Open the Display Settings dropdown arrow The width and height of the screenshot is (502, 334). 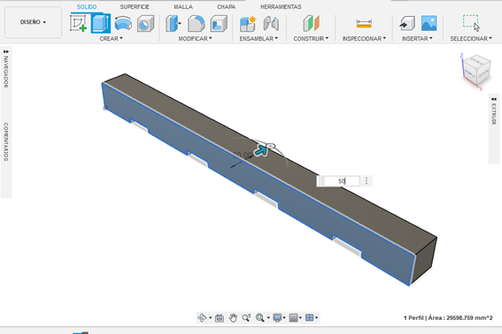point(284,318)
